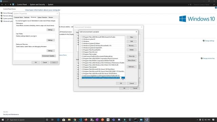Click the Edit text... button
The width and height of the screenshot is (217, 122).
click(132, 67)
